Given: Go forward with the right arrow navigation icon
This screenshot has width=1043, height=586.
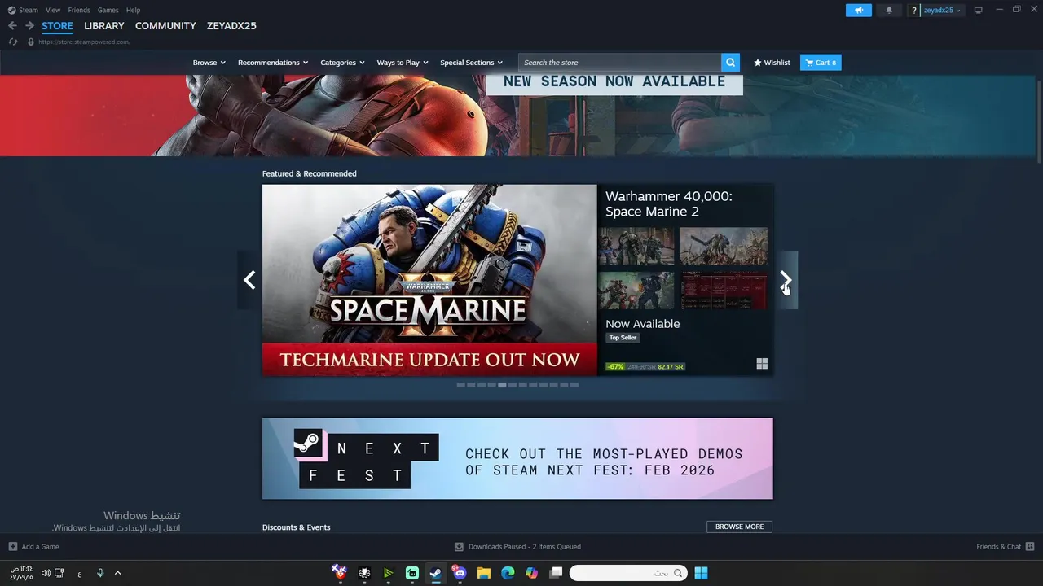Looking at the screenshot, I should tap(29, 26).
